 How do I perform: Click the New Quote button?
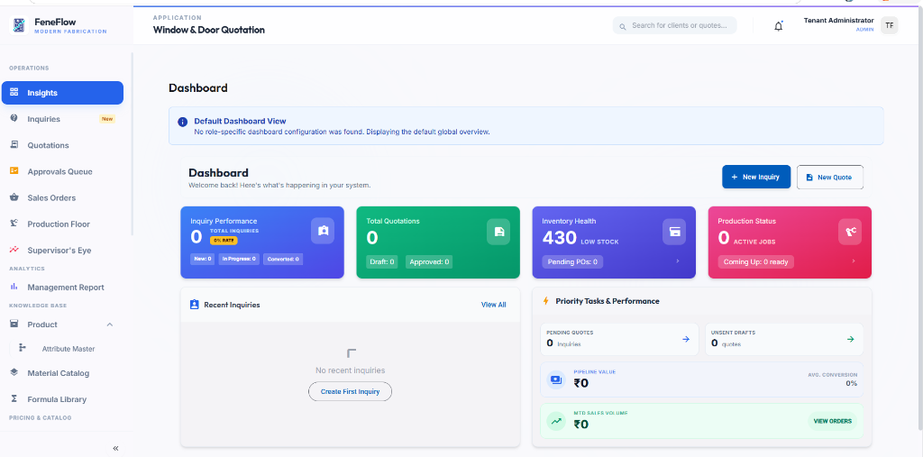pos(830,177)
